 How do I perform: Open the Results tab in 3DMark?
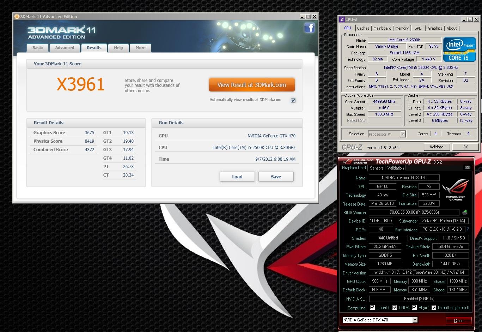(x=94, y=48)
